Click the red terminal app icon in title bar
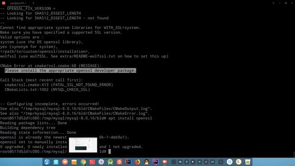 pos(4,3)
